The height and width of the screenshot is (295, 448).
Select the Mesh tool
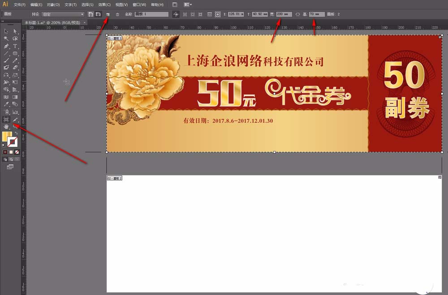pos(6,97)
